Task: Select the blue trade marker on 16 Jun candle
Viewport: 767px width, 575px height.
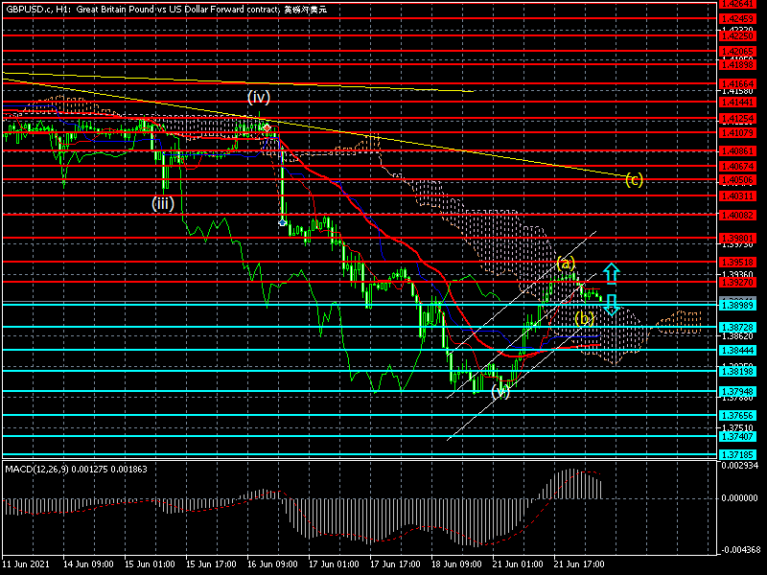Action: pyautogui.click(x=282, y=222)
